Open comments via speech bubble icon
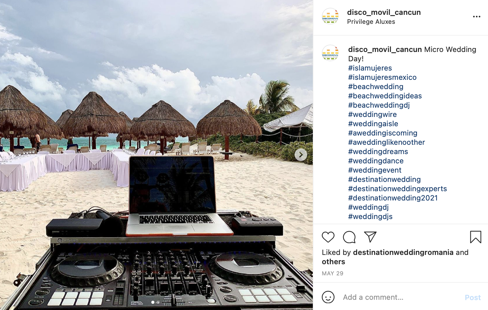The width and height of the screenshot is (488, 310). (x=349, y=237)
